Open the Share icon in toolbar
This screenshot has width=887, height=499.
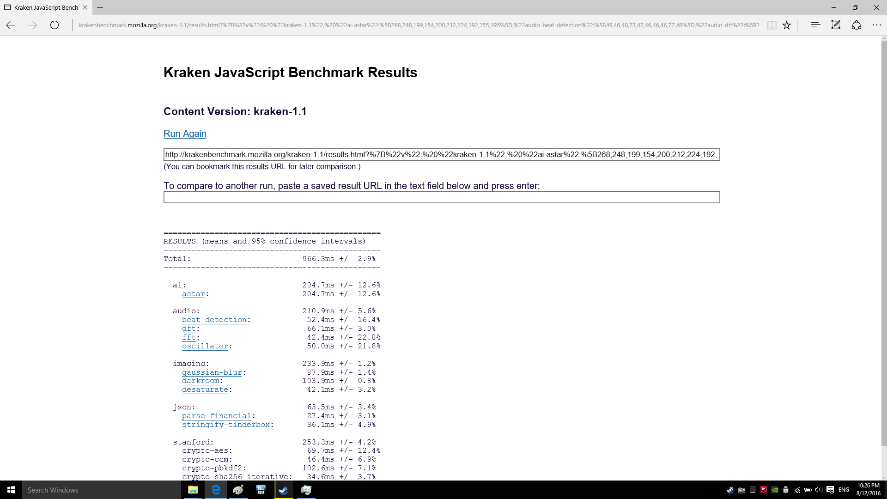[856, 25]
